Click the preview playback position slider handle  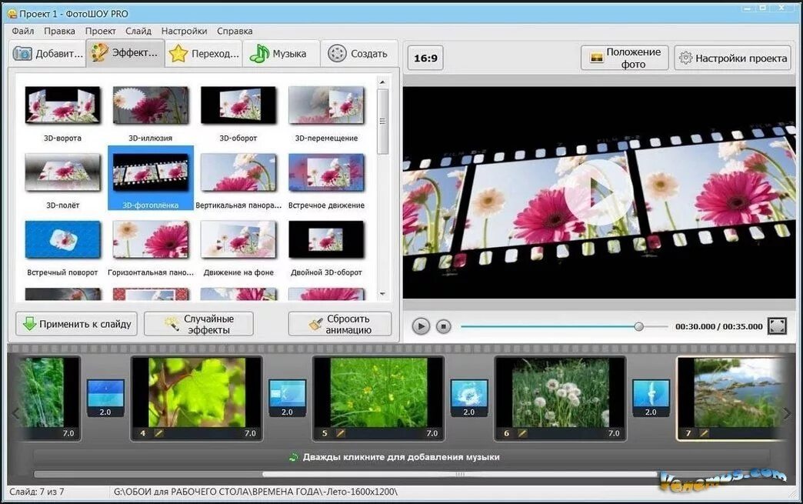coord(638,326)
